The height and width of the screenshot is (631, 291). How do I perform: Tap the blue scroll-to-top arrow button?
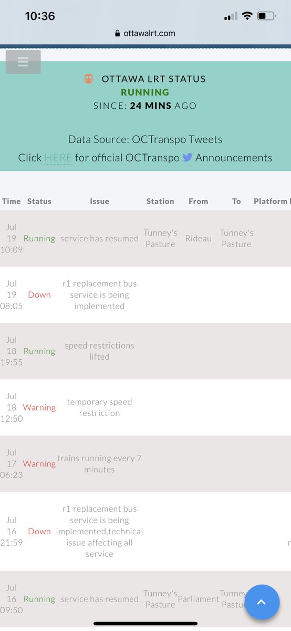261,602
